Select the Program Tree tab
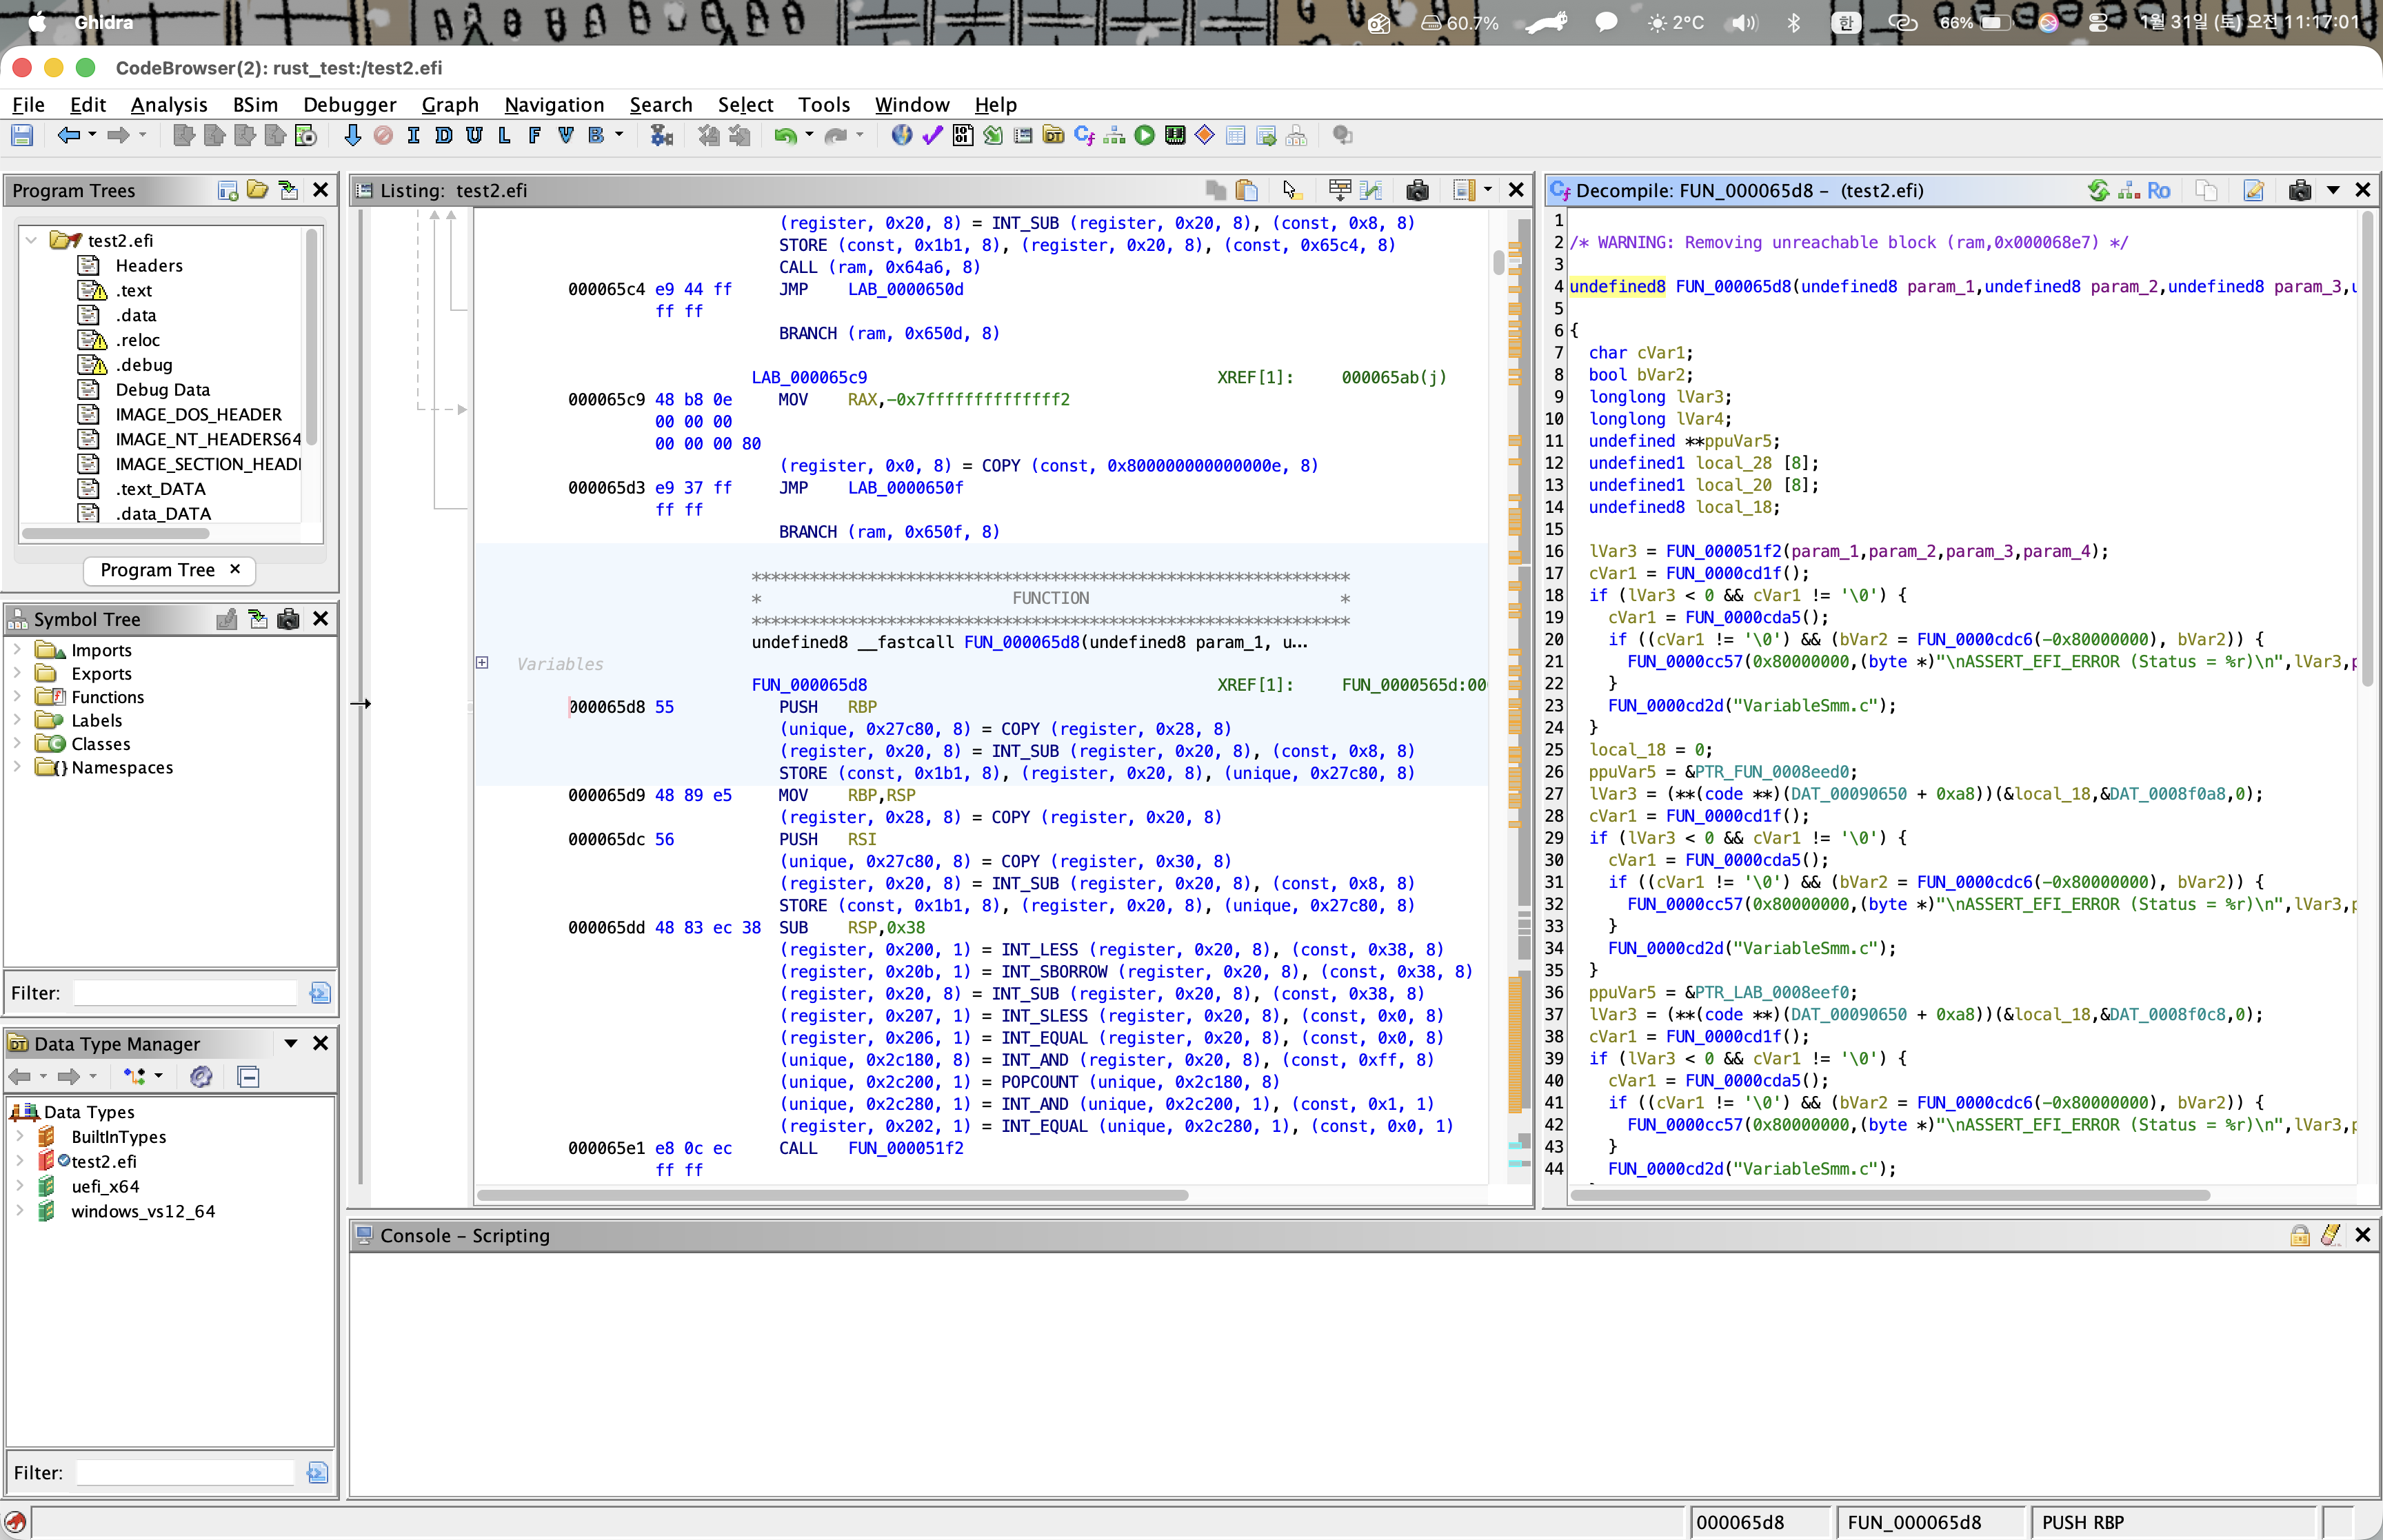 pyautogui.click(x=157, y=570)
